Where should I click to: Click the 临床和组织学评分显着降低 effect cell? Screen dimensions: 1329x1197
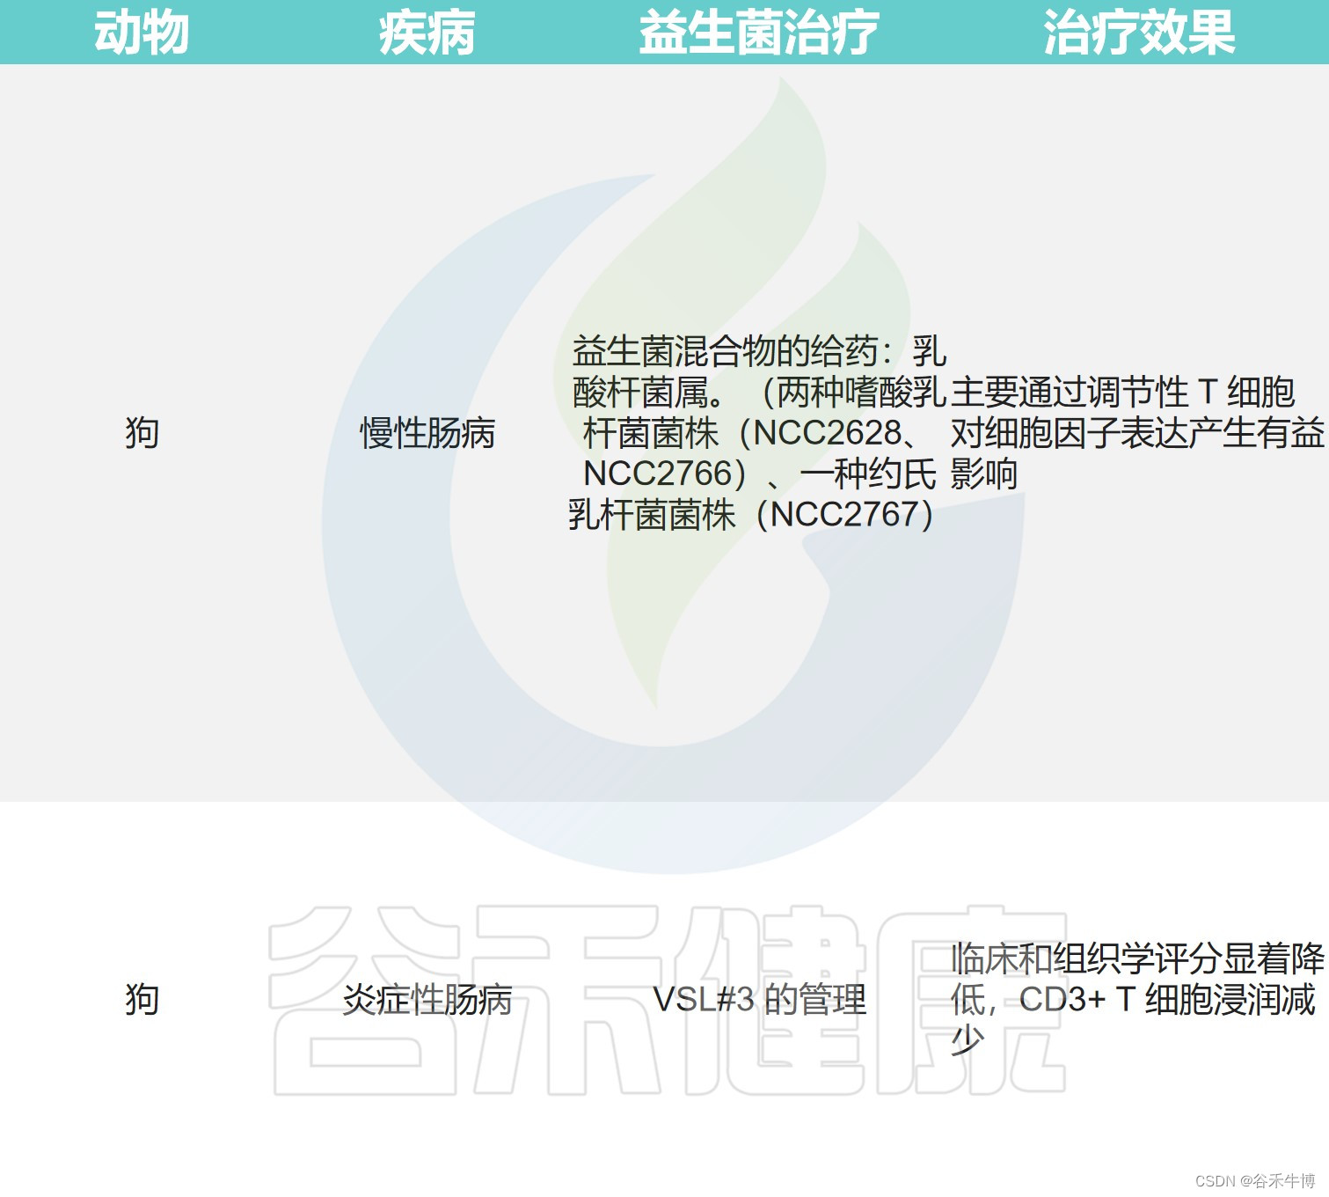click(x=1137, y=1000)
